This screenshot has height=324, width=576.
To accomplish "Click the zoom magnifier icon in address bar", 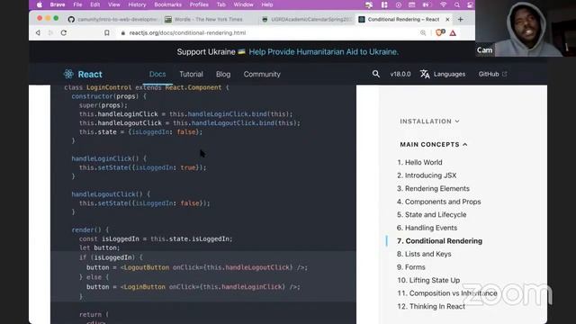I will (423, 33).
